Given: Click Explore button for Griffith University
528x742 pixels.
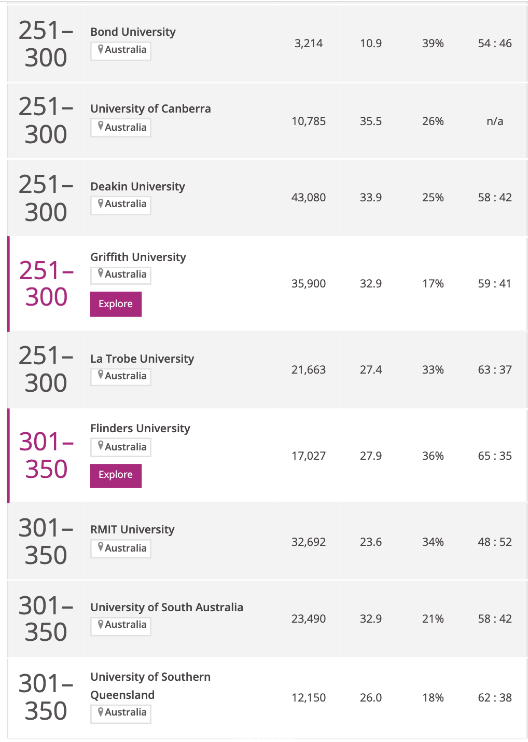Looking at the screenshot, I should click(116, 304).
